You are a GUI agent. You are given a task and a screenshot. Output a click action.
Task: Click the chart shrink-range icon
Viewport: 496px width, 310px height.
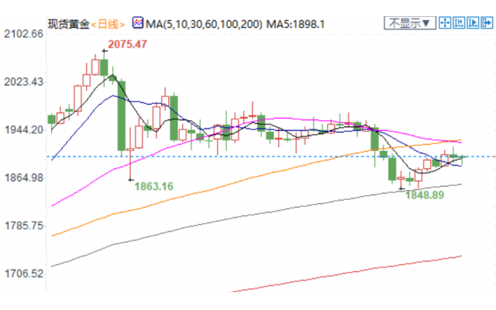459,22
